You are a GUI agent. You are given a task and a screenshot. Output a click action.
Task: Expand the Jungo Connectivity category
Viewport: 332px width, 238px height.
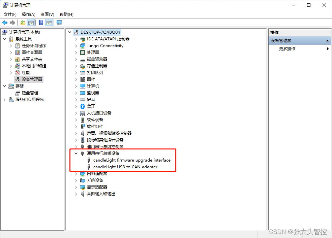(76, 46)
